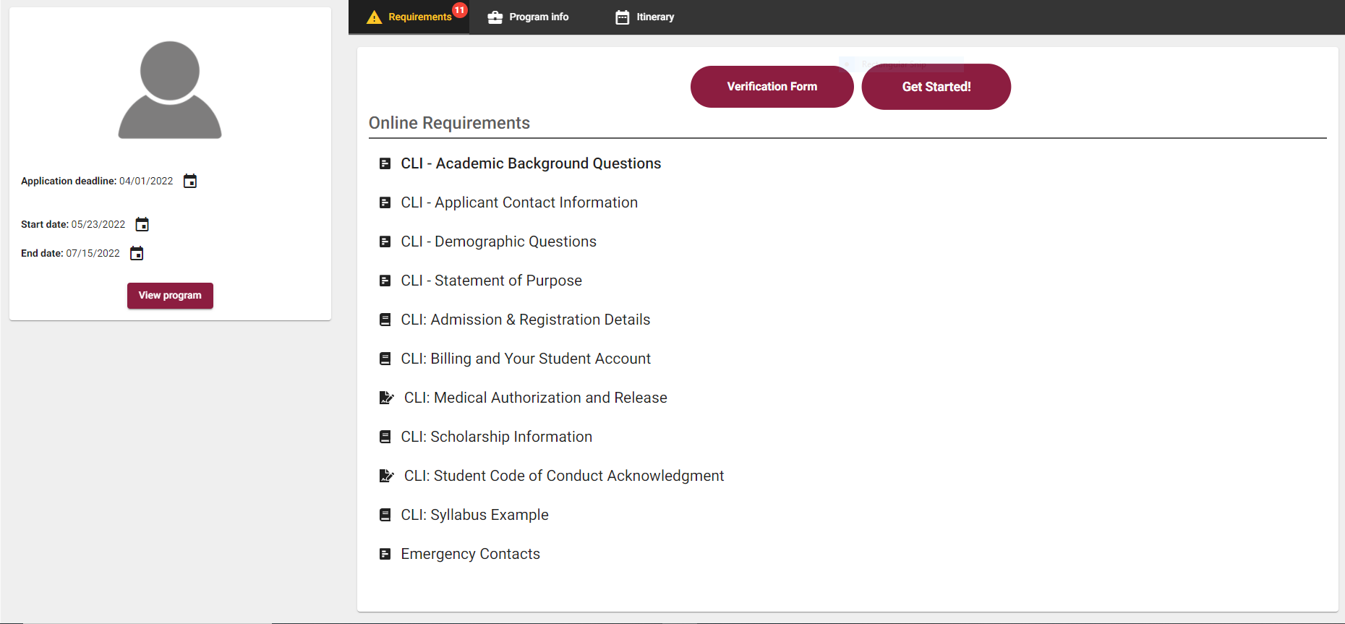
Task: Click the briefcase icon for Program info
Action: click(x=495, y=17)
